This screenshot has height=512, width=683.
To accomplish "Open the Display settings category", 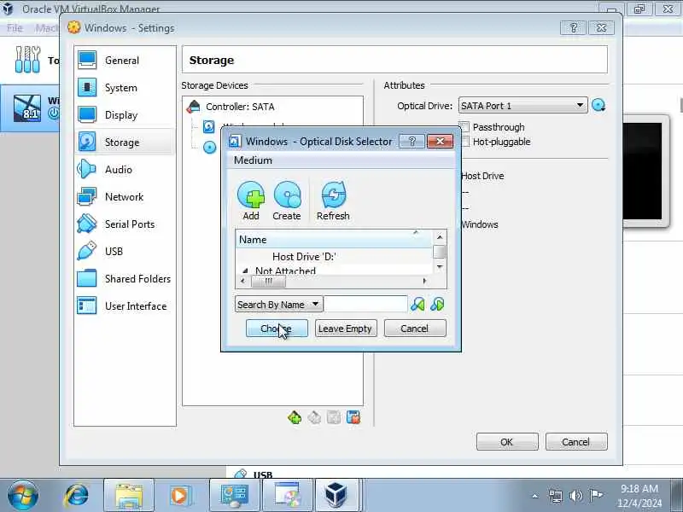I will [125, 115].
